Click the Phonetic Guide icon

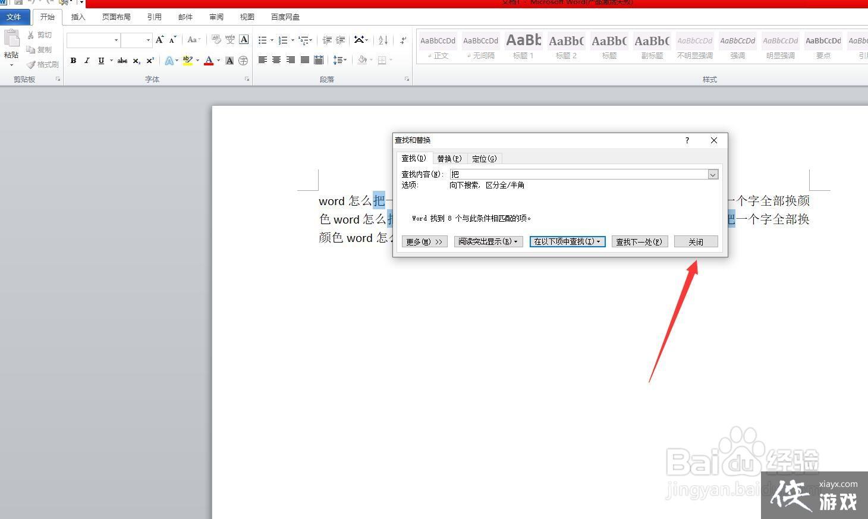click(x=230, y=40)
